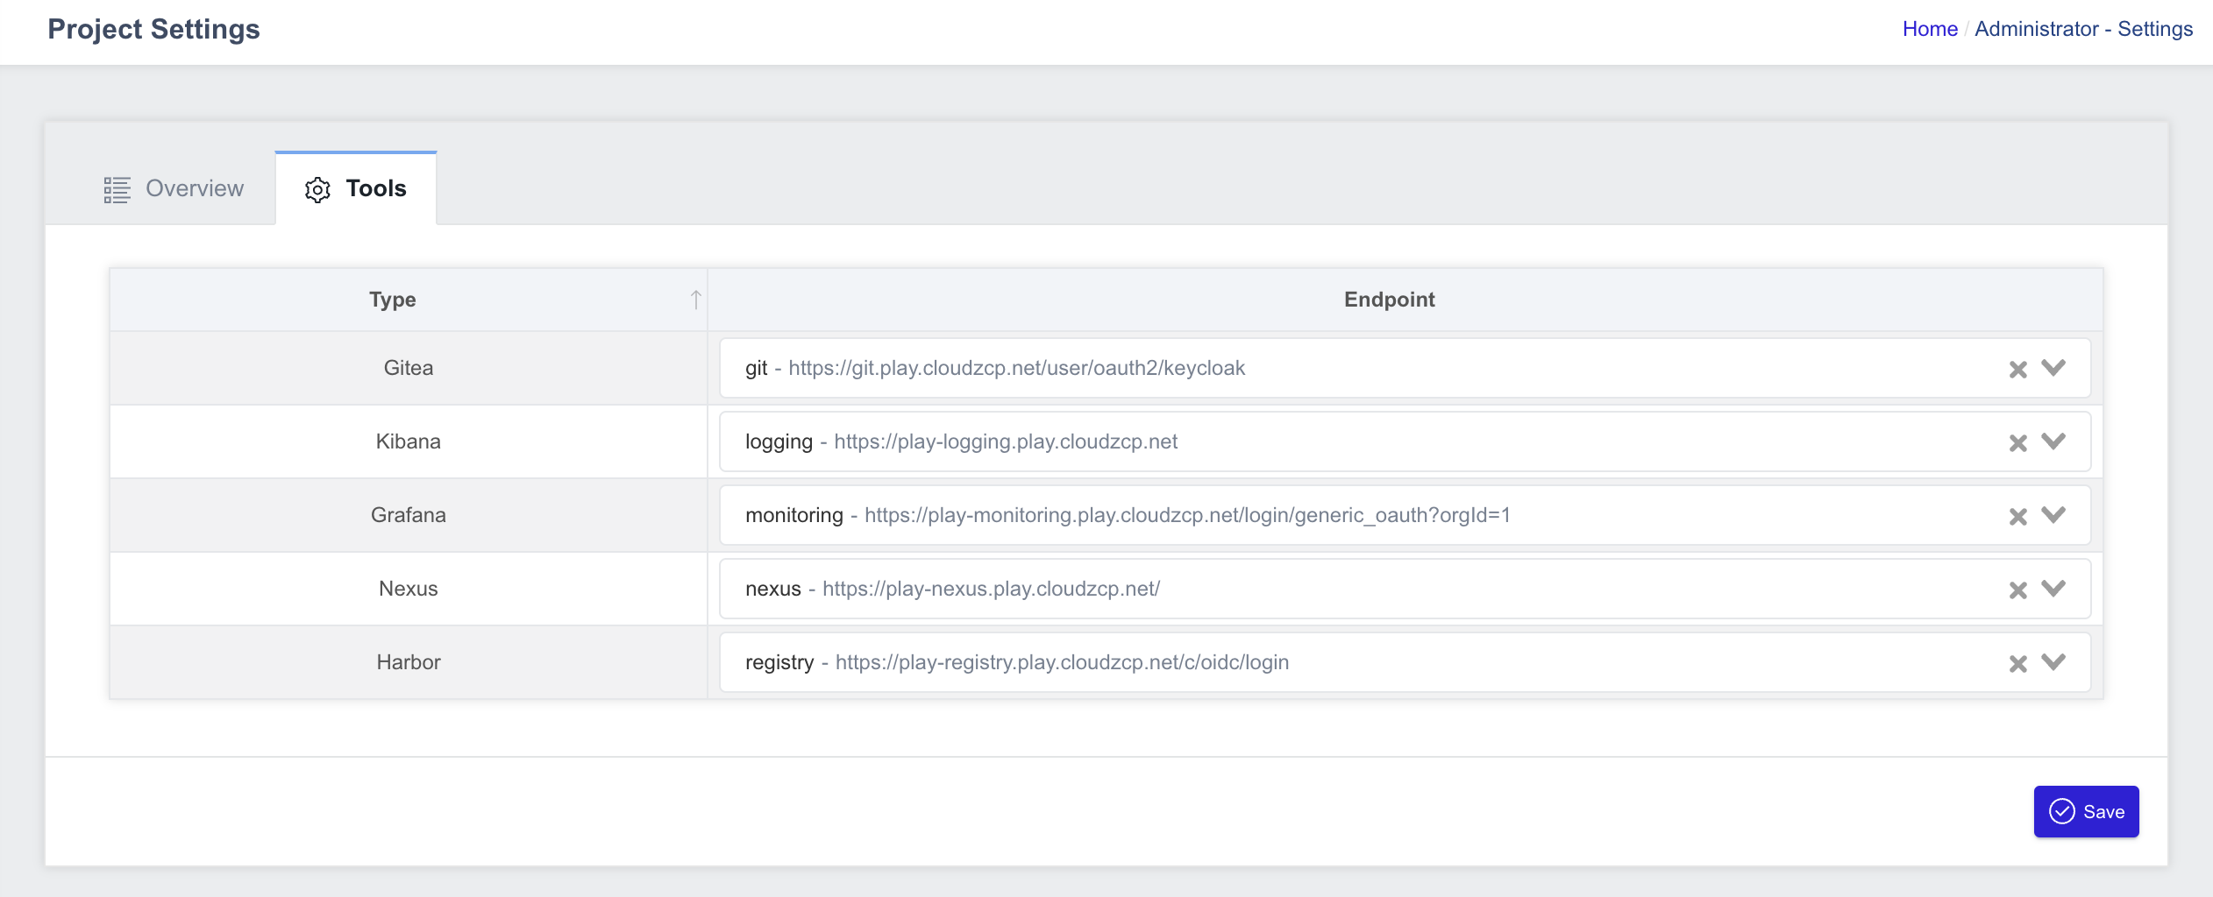Click the logging endpoint field

tap(1405, 441)
